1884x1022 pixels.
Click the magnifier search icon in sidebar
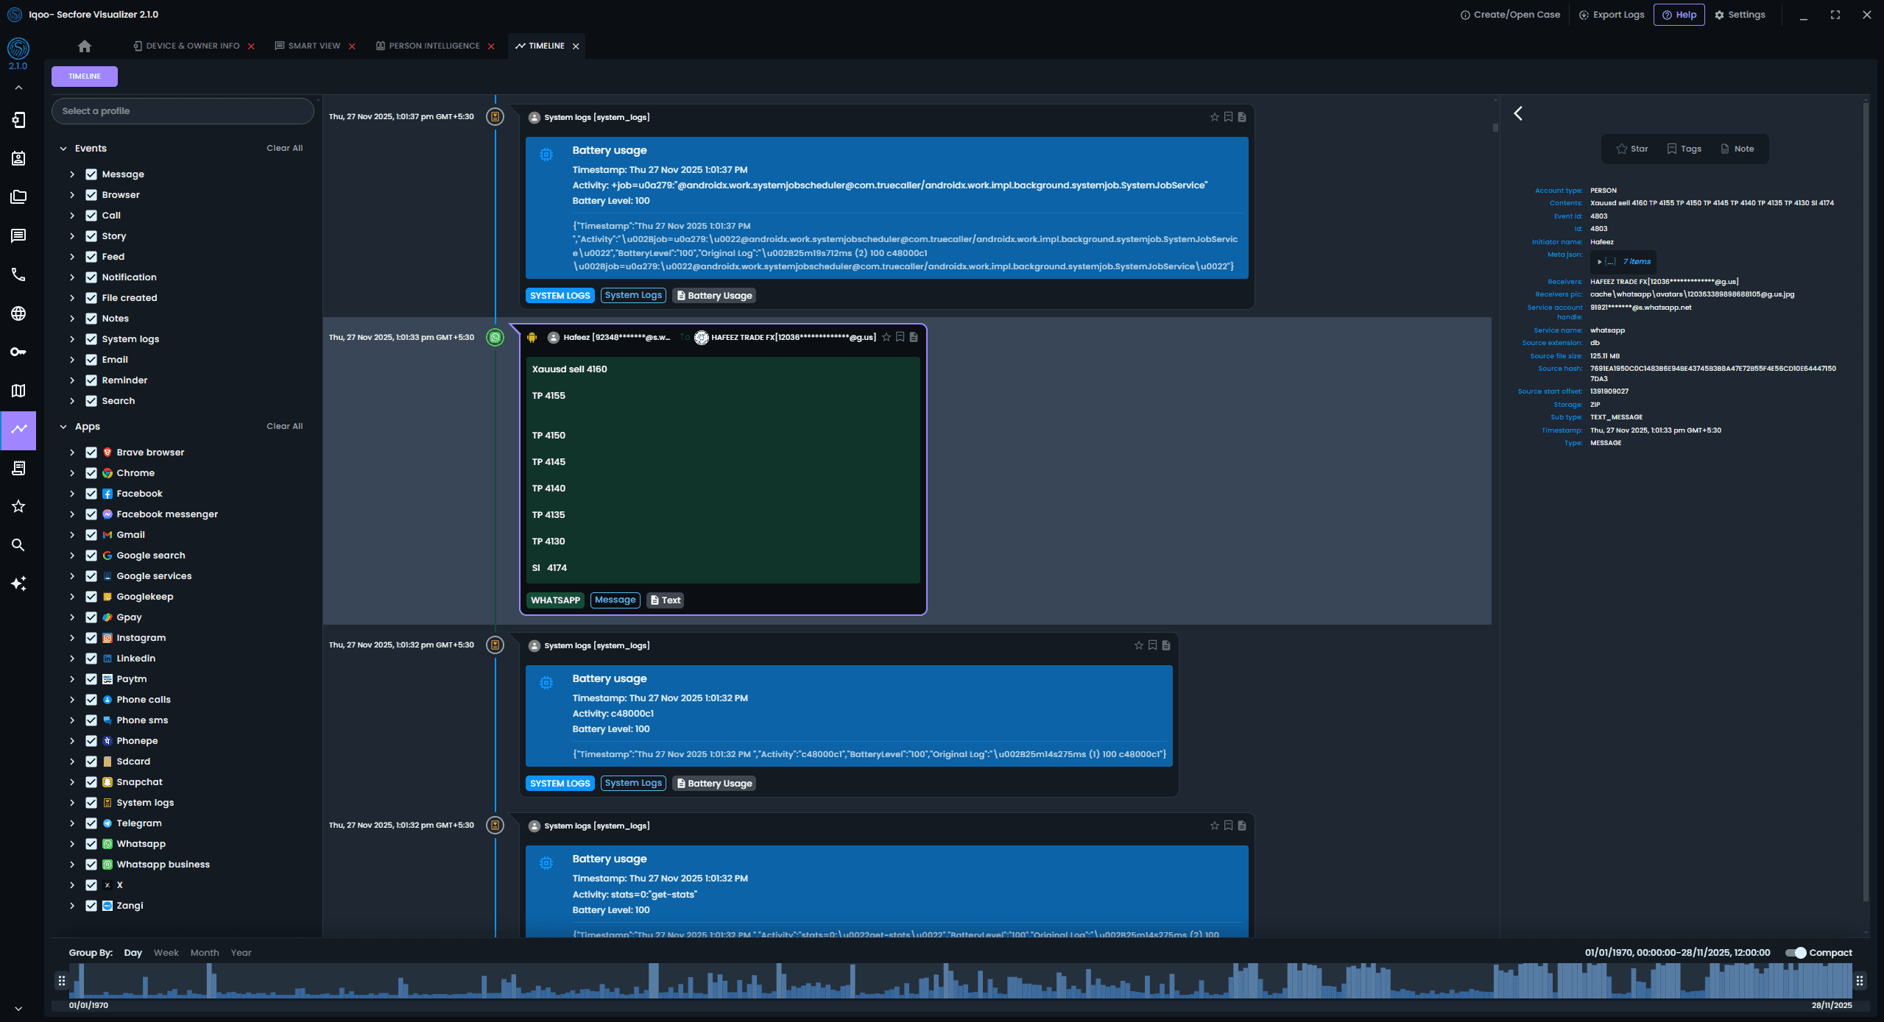click(18, 545)
